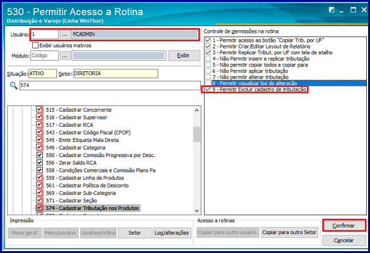This screenshot has width=370, height=253.
Task: Check permission 4 Não Permitir inserir e replicar
Action: (208, 59)
